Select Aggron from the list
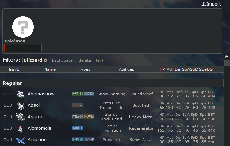 112,117
